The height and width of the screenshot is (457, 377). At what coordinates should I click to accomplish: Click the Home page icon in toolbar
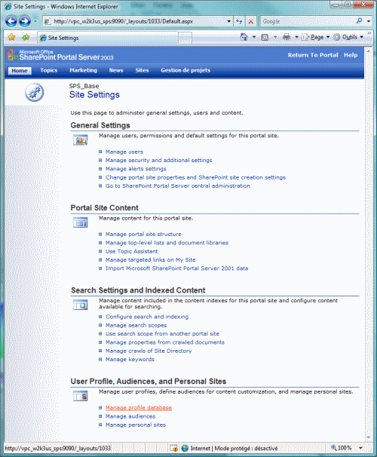[244, 37]
